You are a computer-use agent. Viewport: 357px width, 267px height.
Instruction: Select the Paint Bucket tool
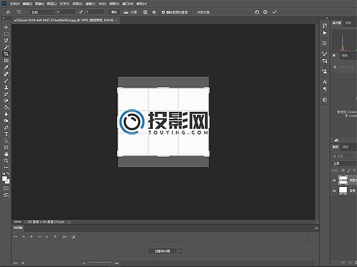(6, 107)
